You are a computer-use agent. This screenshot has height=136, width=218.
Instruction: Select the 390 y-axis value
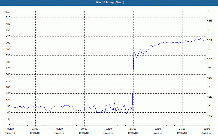point(8,43)
